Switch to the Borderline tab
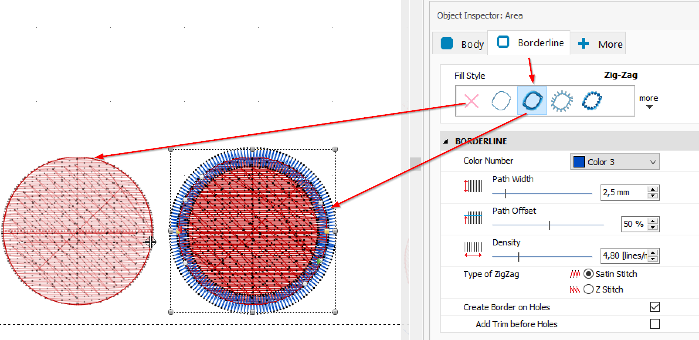The image size is (699, 340). (x=529, y=42)
